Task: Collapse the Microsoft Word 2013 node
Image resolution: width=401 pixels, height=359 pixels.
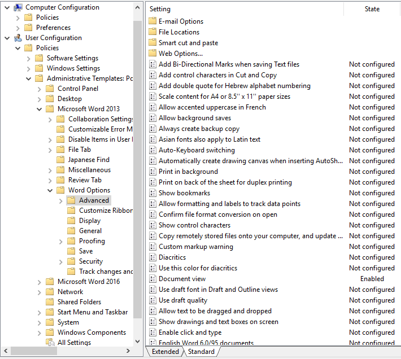Action: tap(40, 109)
